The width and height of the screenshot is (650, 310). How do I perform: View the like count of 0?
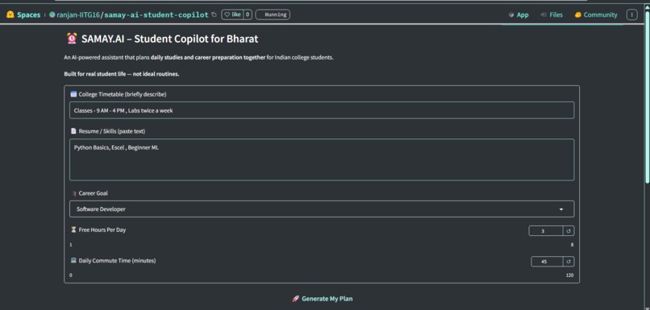248,14
